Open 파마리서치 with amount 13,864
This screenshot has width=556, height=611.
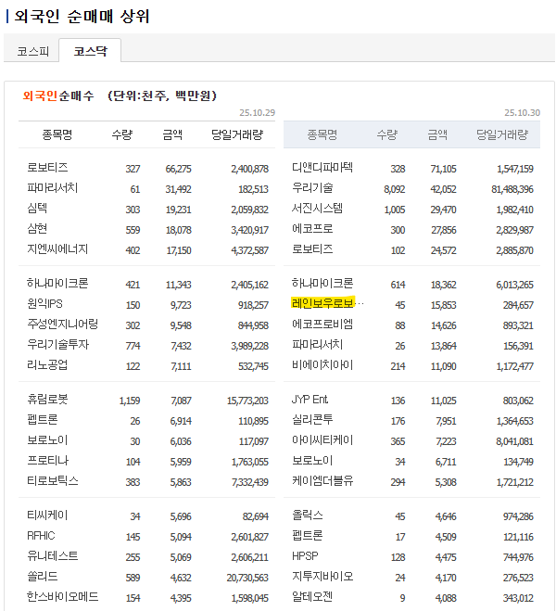point(317,344)
